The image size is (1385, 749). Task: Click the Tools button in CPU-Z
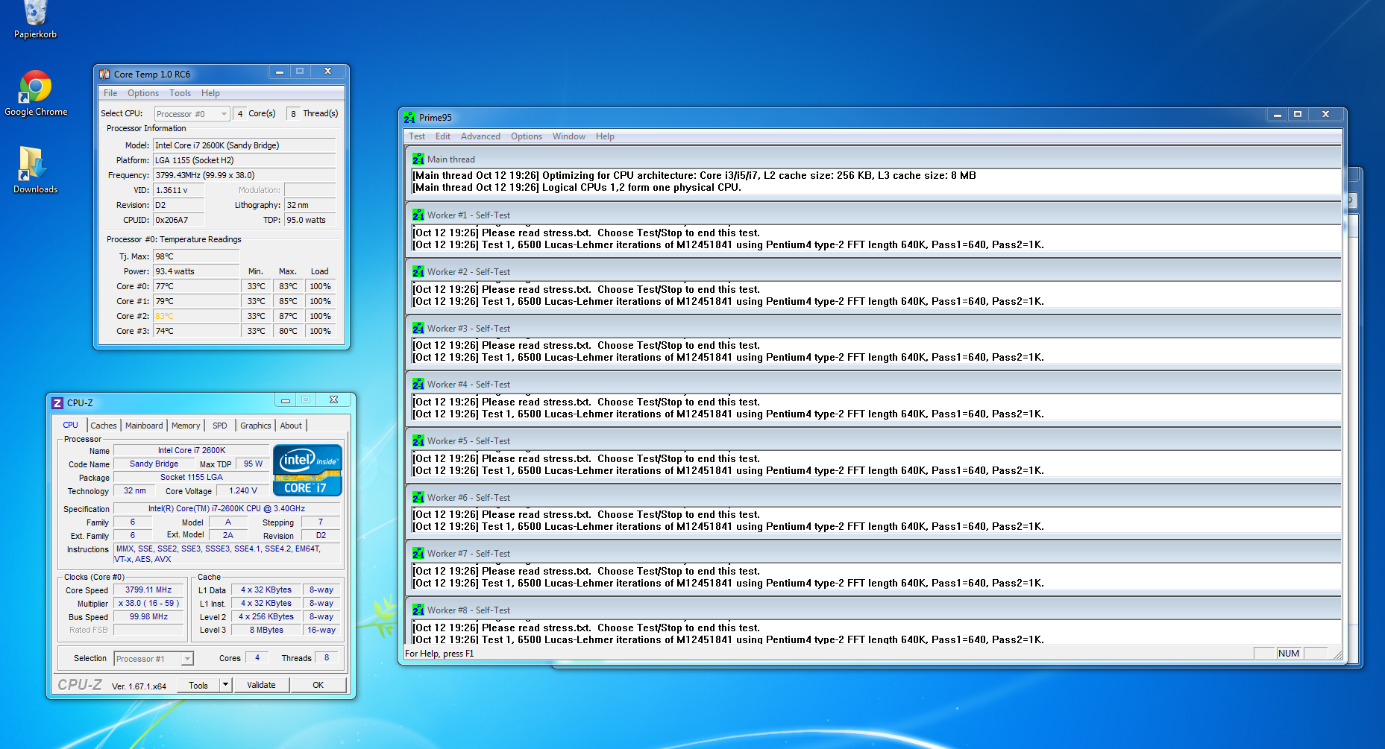[199, 685]
